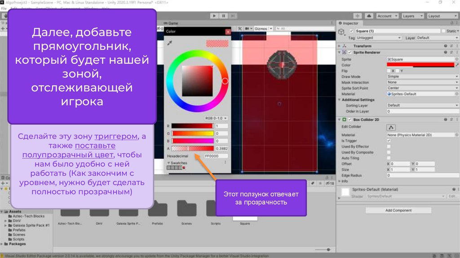Open the Account dropdown
Viewport: 460px width, 258px height.
click(x=387, y=16)
